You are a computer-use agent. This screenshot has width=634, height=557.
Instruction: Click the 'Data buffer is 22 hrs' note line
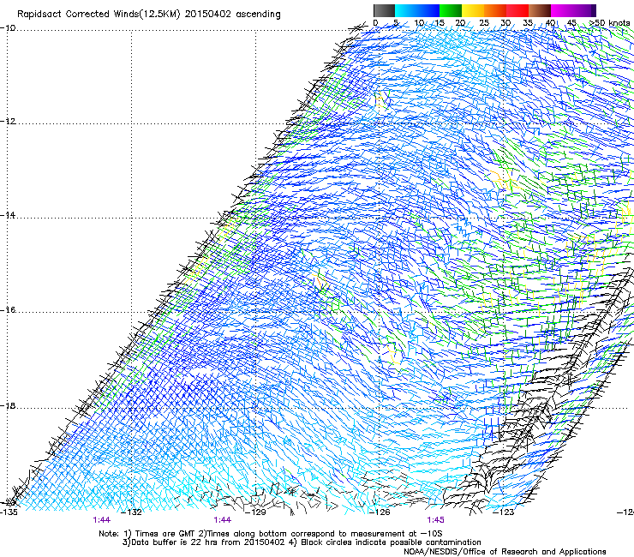pyautogui.click(x=302, y=542)
